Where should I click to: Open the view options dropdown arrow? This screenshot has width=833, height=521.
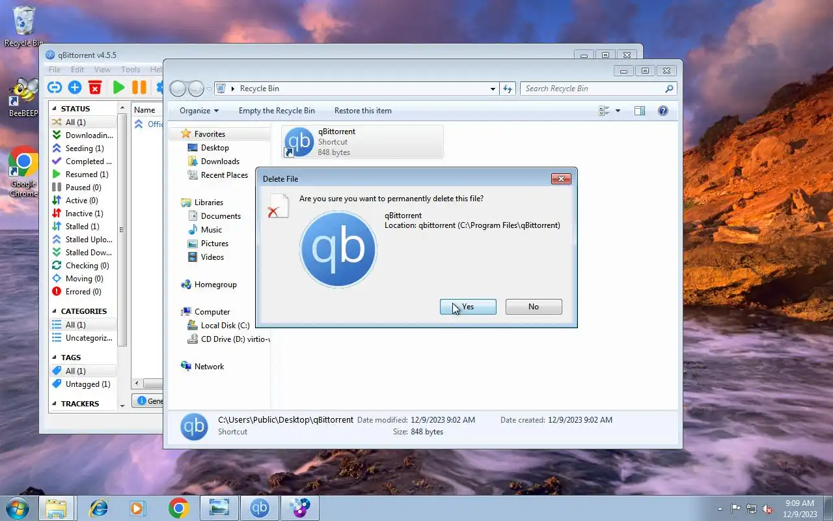click(x=618, y=111)
